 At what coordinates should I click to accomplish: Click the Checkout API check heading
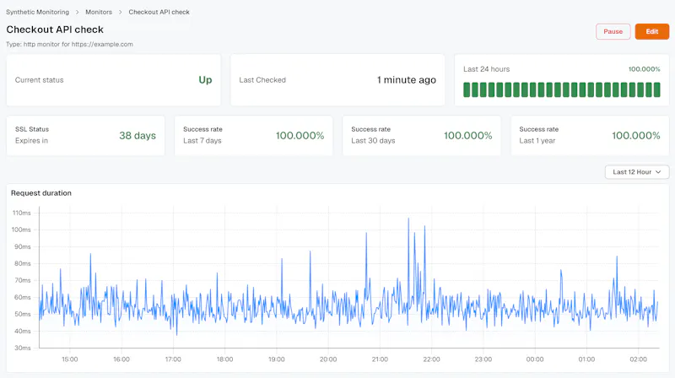coord(55,30)
